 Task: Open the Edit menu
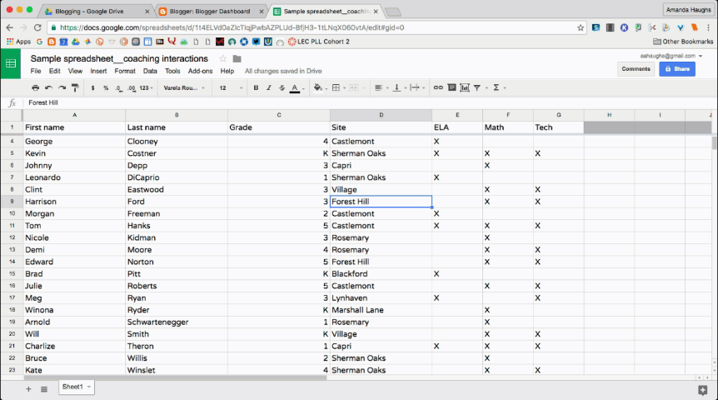click(54, 71)
